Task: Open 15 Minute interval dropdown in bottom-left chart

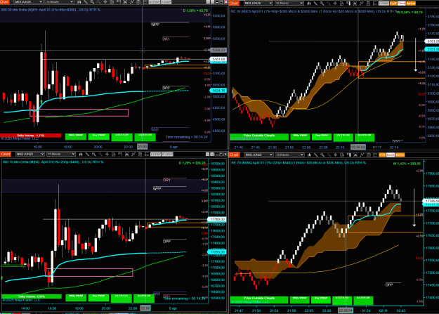Action: (x=60, y=154)
